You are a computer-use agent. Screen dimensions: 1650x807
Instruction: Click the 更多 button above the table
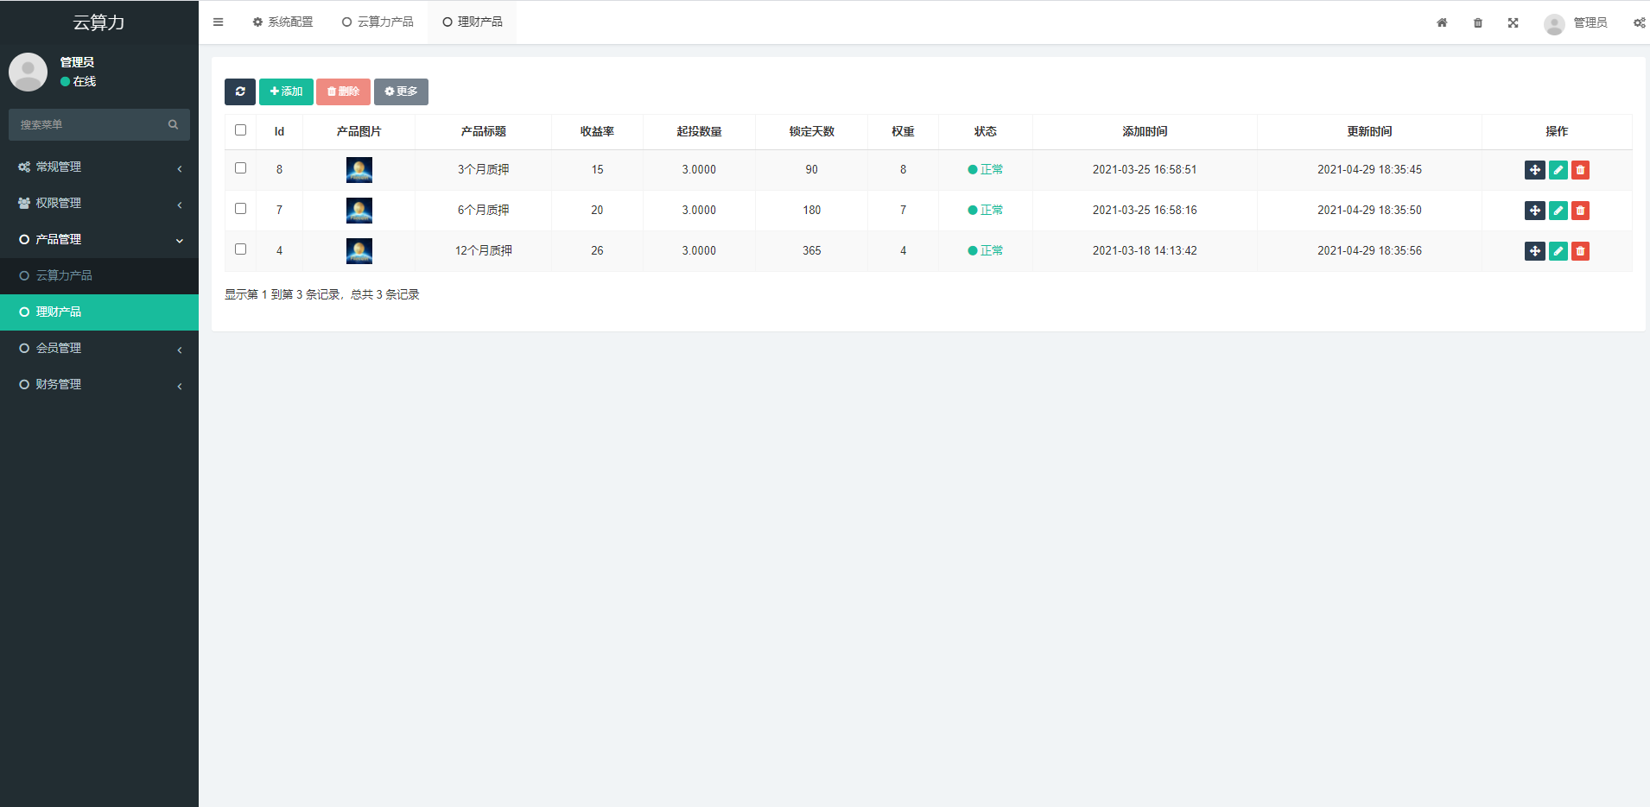coord(401,91)
